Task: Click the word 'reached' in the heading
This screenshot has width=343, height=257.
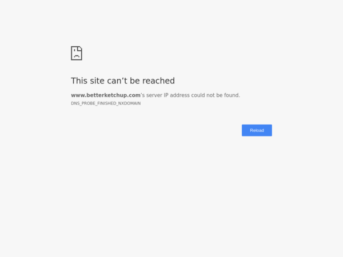Action: pos(158,81)
